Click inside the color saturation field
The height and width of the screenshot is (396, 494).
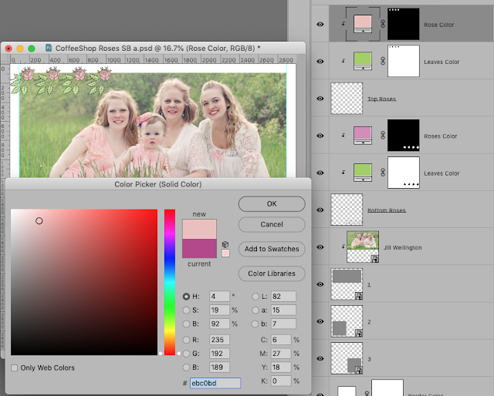tap(84, 282)
